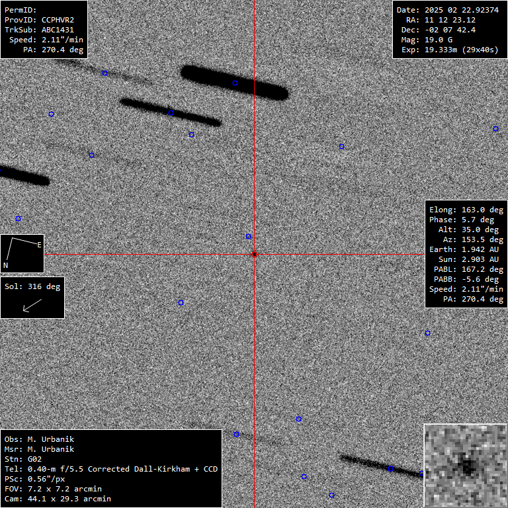508x508 pixels.
Task: Click the blue circle on the thickest star trail
Action: pyautogui.click(x=235, y=83)
